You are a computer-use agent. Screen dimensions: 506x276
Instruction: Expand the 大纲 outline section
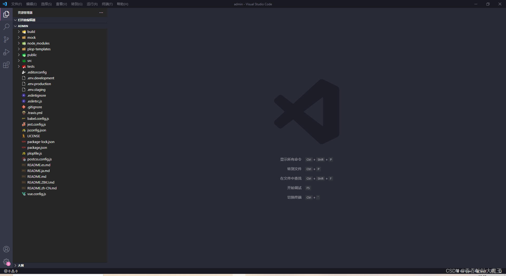(60, 265)
